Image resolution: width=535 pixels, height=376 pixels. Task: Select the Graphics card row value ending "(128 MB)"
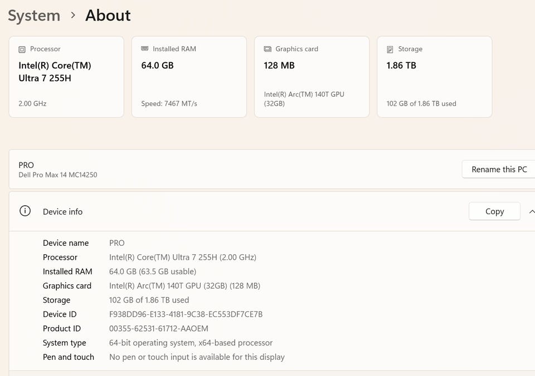(184, 286)
